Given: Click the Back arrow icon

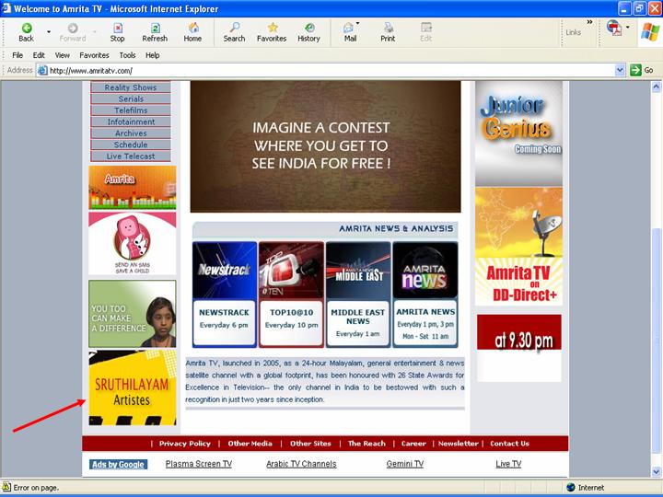Looking at the screenshot, I should click(26, 28).
